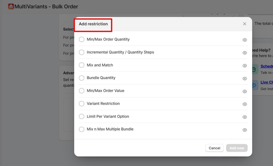Click eye icon for Incremental Quantity Steps
273x166 pixels.
pyautogui.click(x=244, y=53)
